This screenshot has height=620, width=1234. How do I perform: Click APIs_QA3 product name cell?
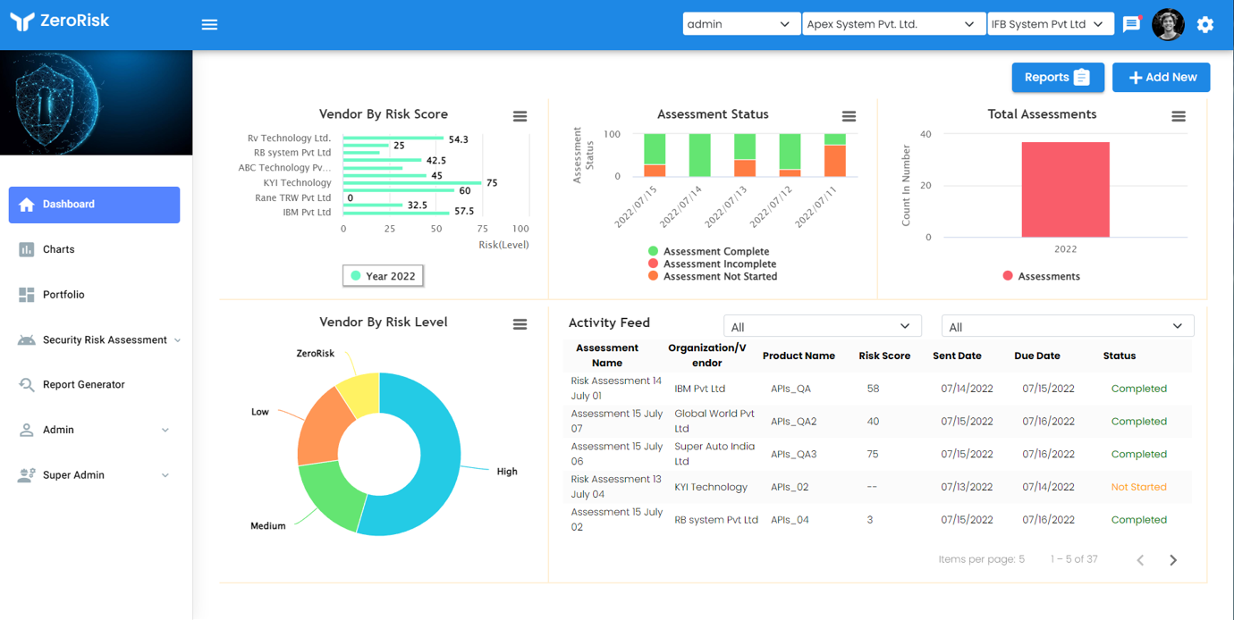point(794,454)
